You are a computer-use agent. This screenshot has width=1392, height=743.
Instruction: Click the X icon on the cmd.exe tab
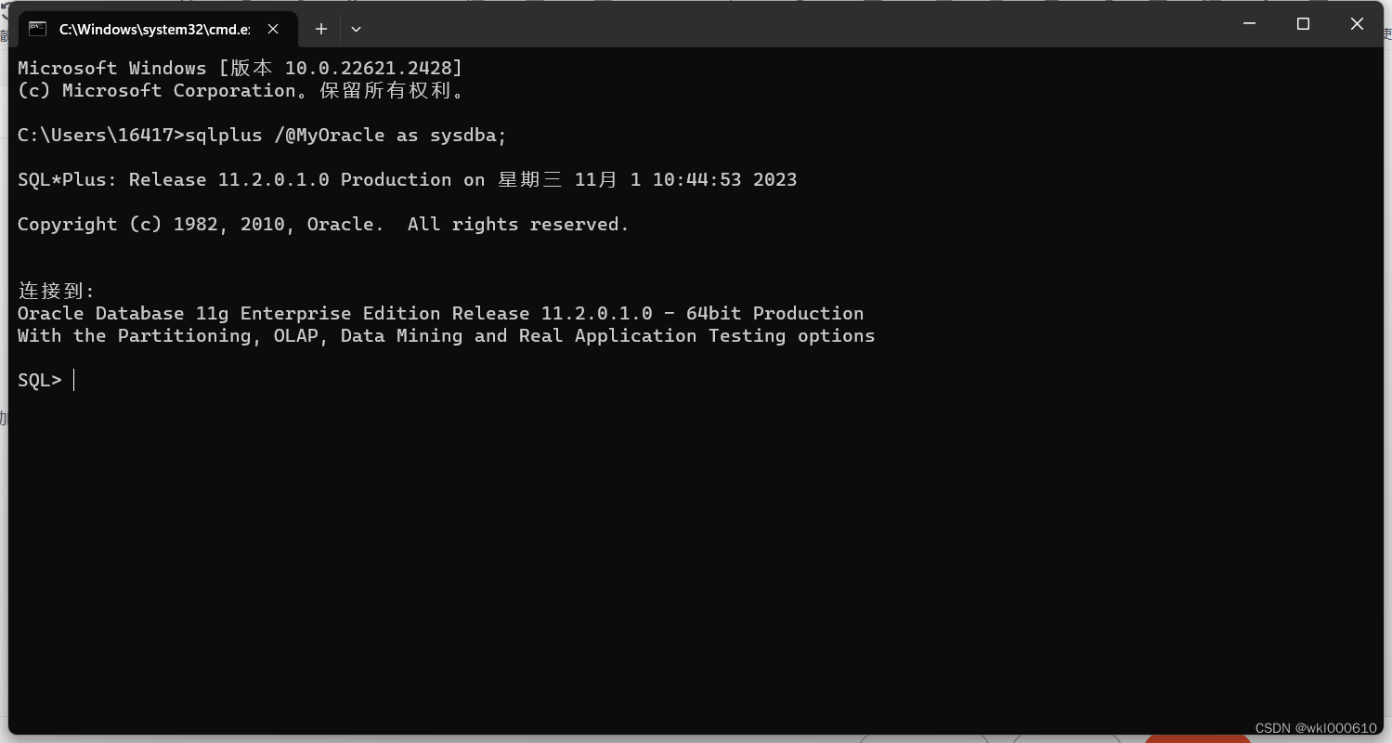point(272,29)
